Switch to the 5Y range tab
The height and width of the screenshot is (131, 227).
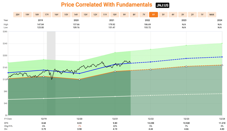tap(163, 15)
